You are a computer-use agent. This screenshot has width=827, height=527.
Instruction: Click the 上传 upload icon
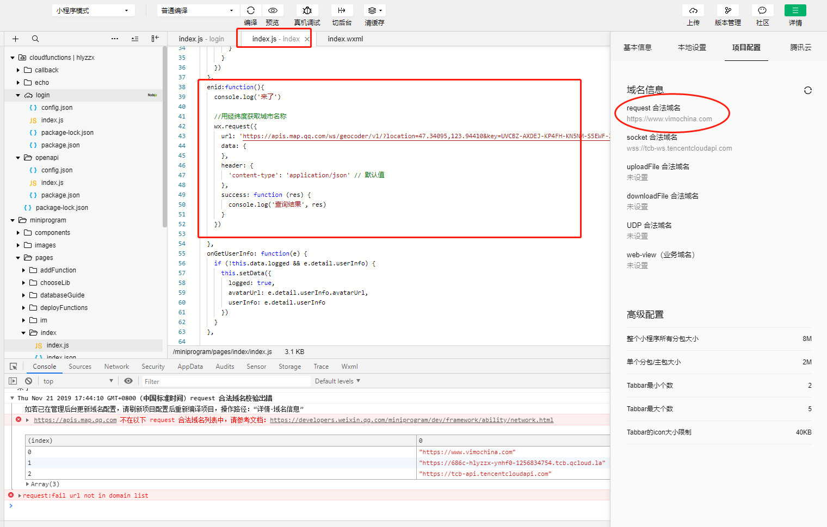tap(693, 10)
